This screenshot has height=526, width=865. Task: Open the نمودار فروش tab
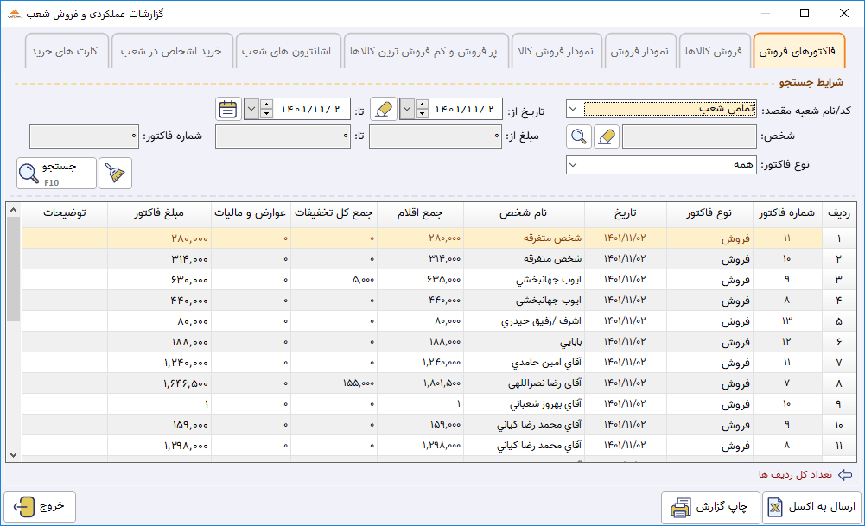coord(639,51)
